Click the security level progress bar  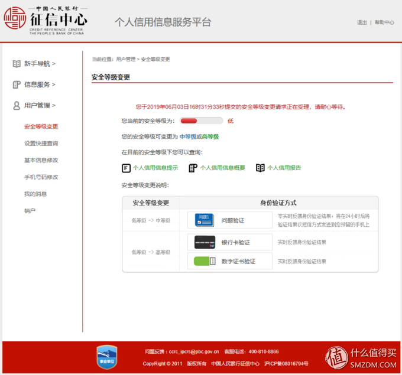[201, 121]
